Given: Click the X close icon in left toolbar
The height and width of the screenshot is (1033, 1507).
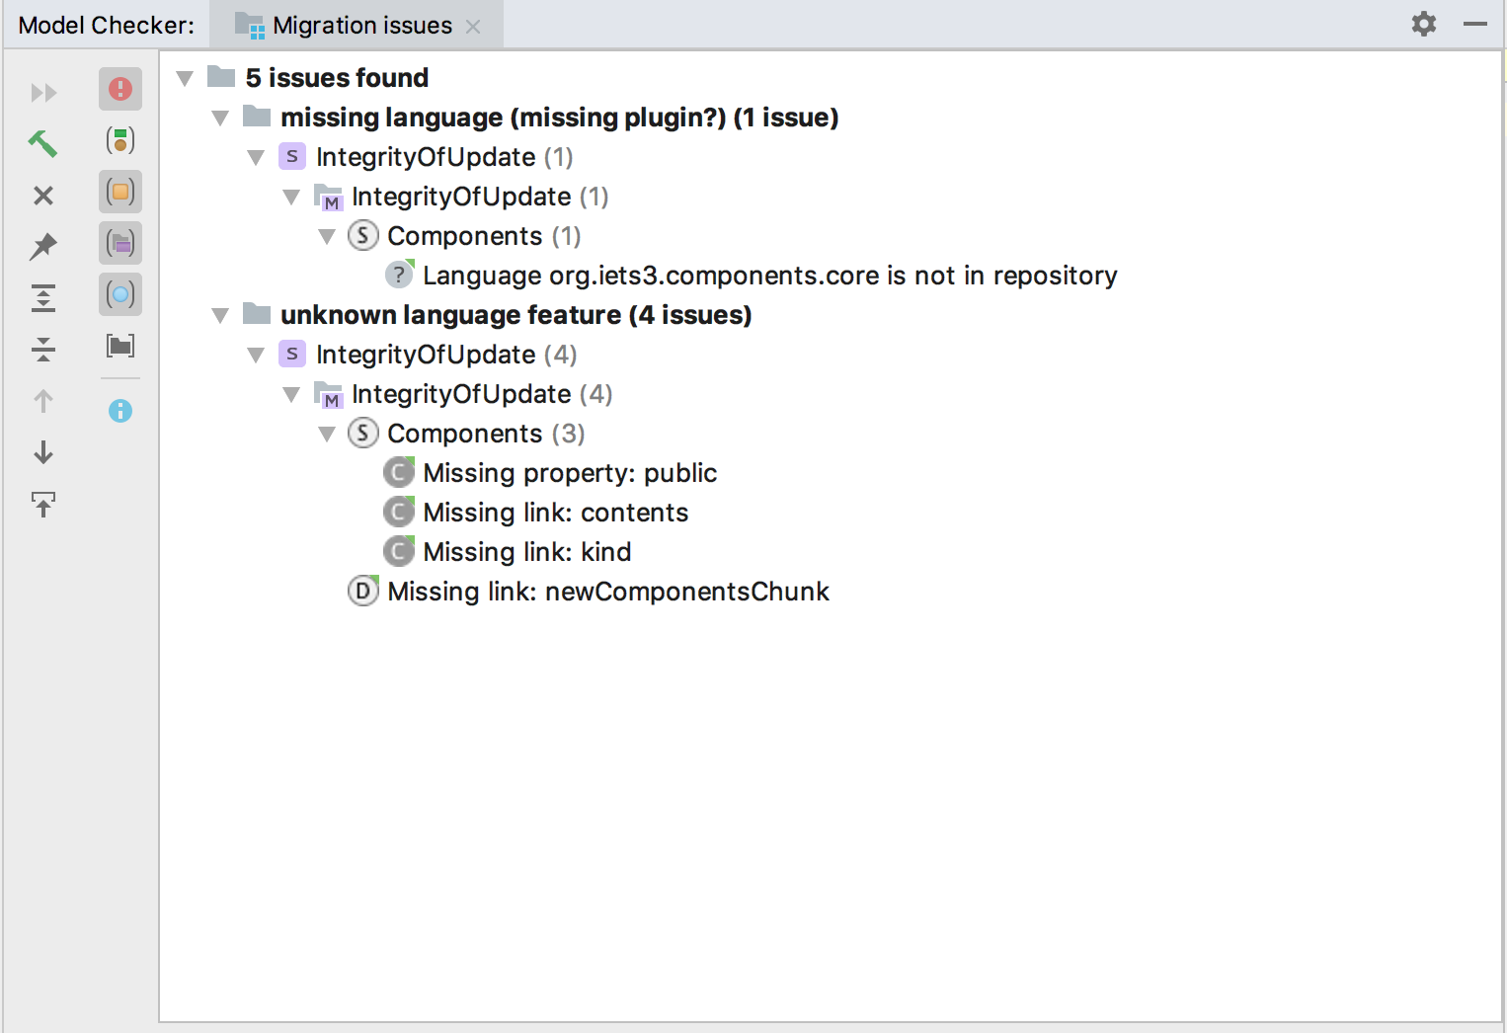Looking at the screenshot, I should click(x=42, y=196).
